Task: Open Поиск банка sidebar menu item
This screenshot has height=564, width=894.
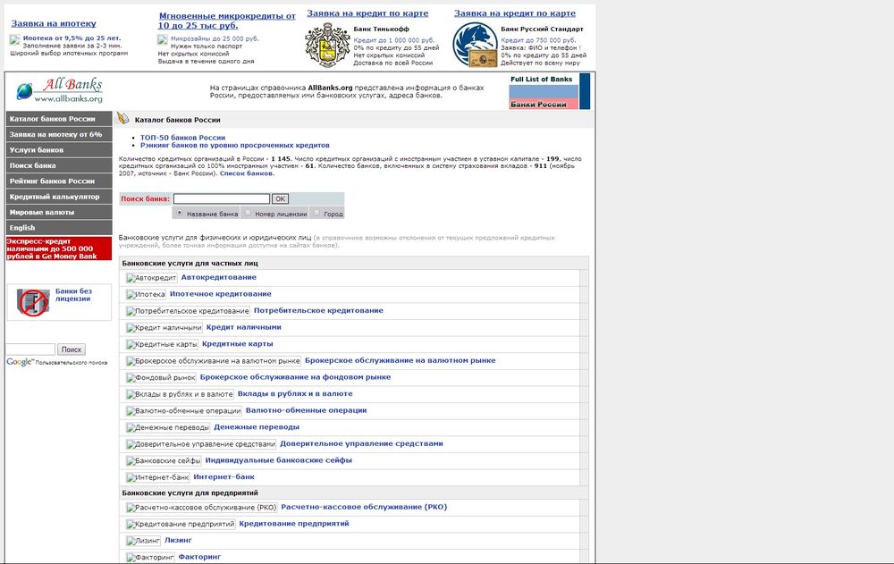Action: (x=59, y=165)
